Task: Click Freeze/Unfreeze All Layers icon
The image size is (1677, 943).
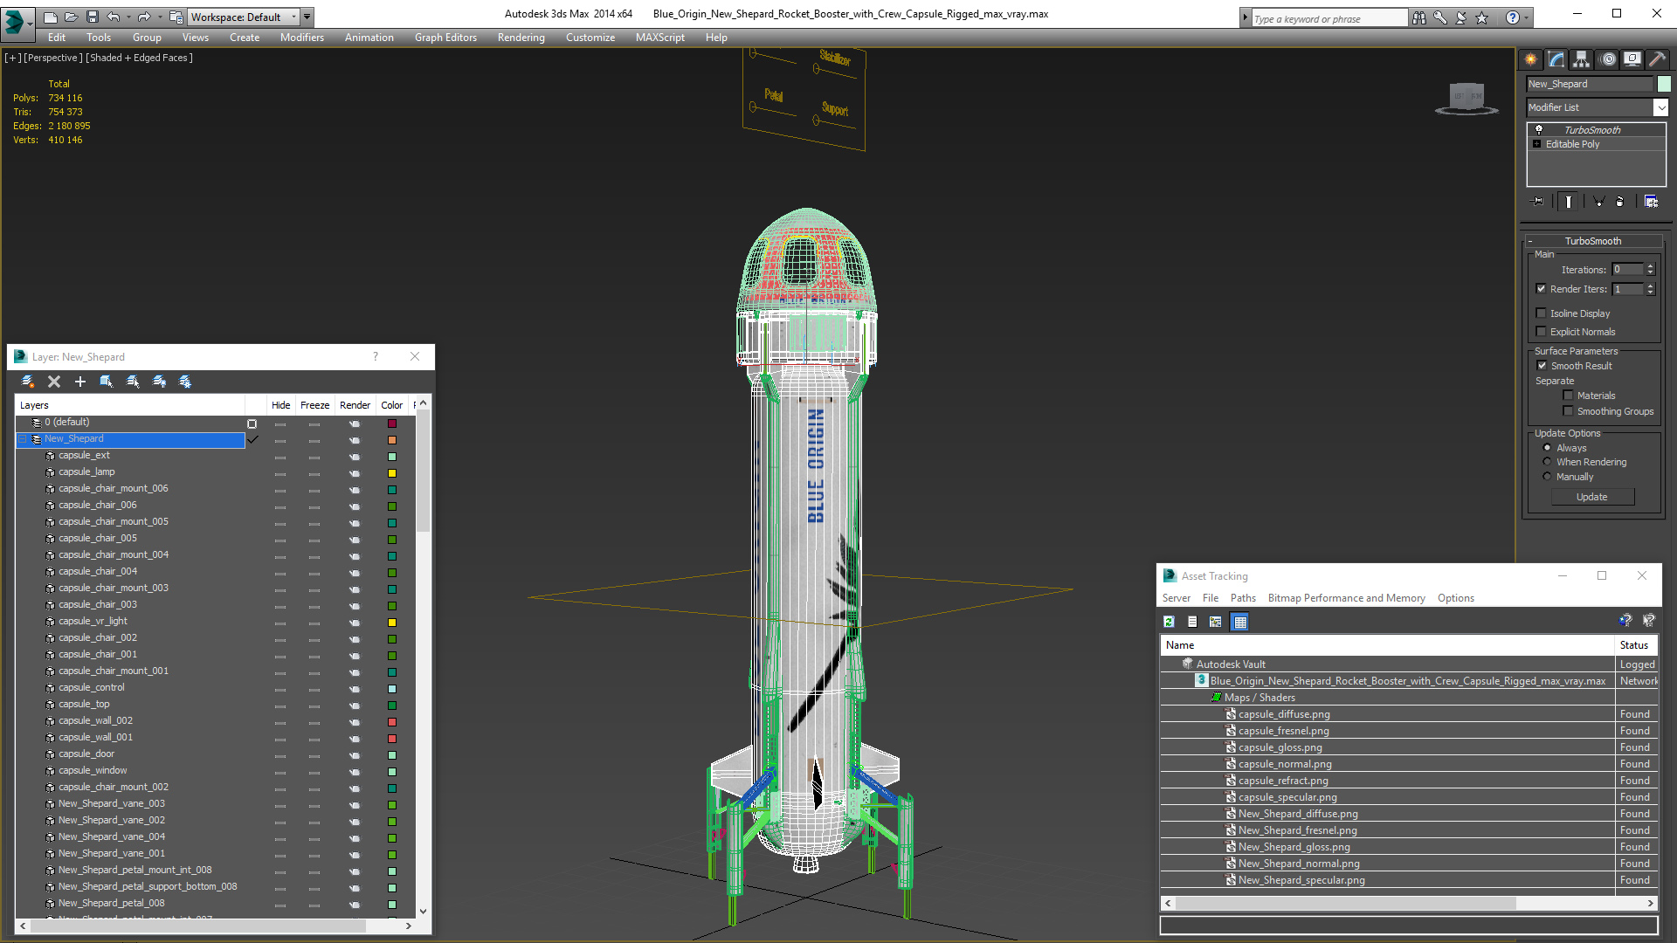Action: click(185, 382)
